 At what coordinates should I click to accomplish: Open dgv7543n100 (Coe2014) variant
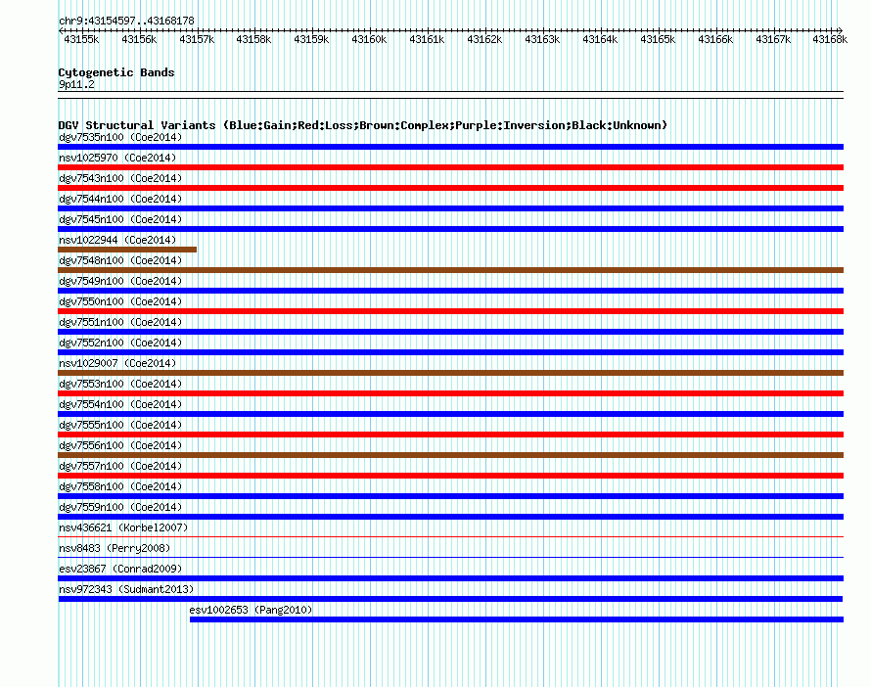[120, 178]
